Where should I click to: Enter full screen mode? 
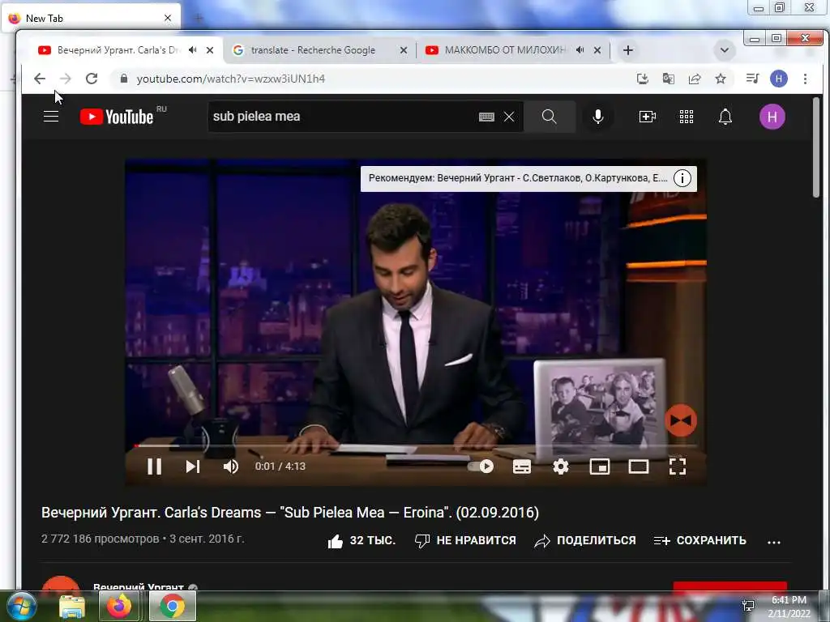[x=678, y=466]
